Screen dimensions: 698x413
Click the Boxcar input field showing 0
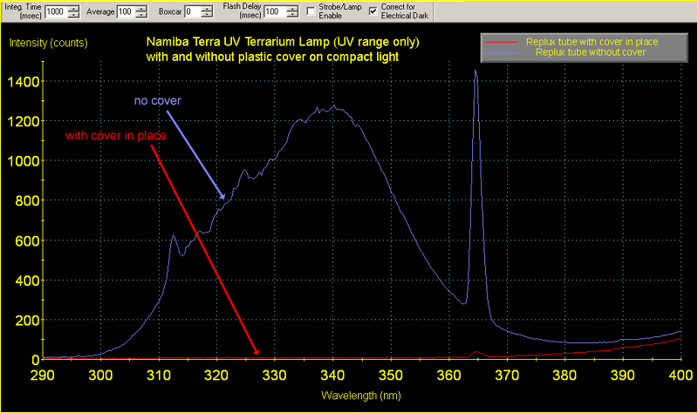click(192, 11)
